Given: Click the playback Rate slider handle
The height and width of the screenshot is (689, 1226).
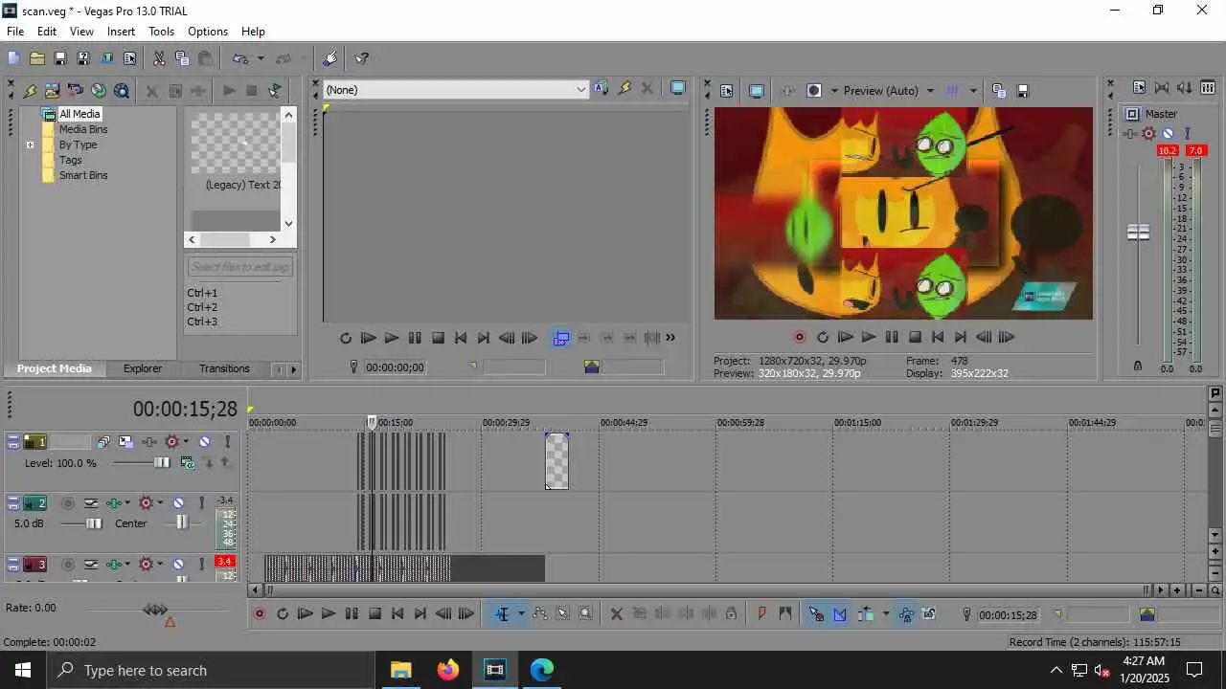Looking at the screenshot, I should coord(155,609).
